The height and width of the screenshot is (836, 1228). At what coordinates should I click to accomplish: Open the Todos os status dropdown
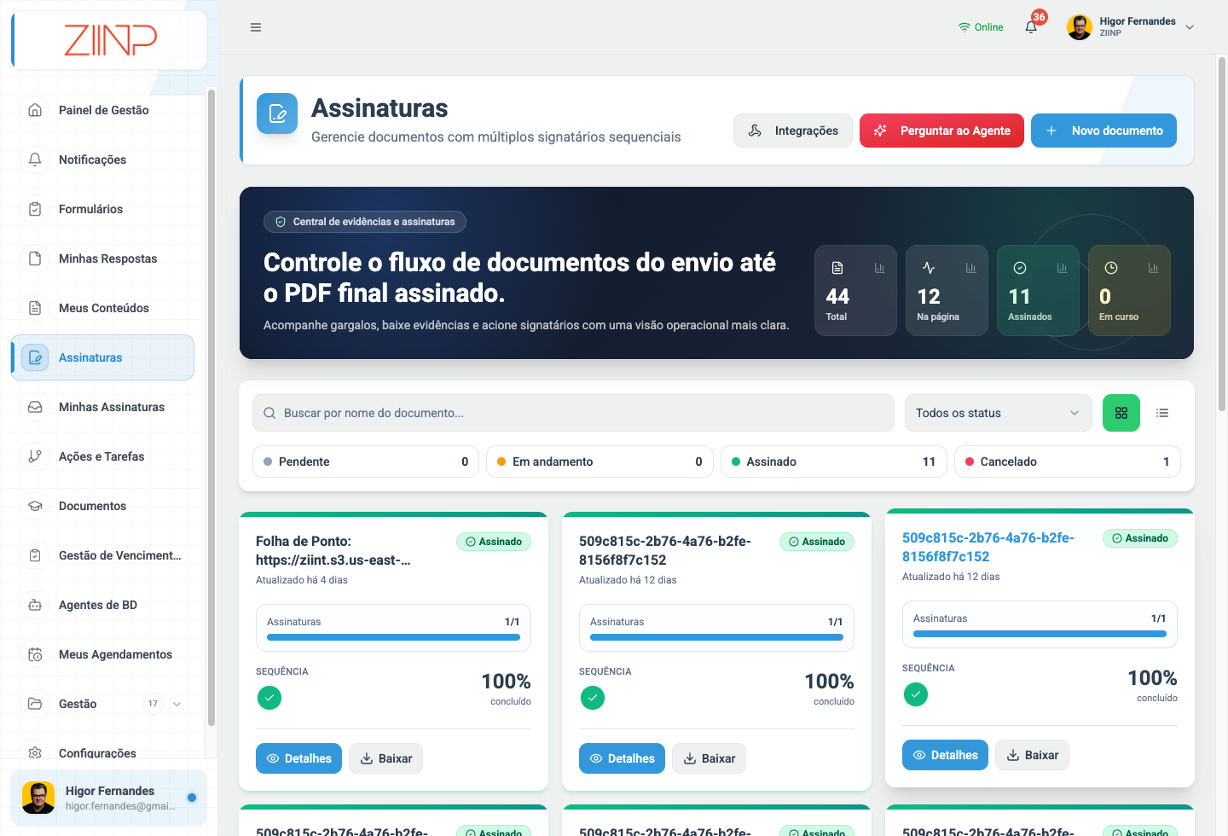click(998, 413)
